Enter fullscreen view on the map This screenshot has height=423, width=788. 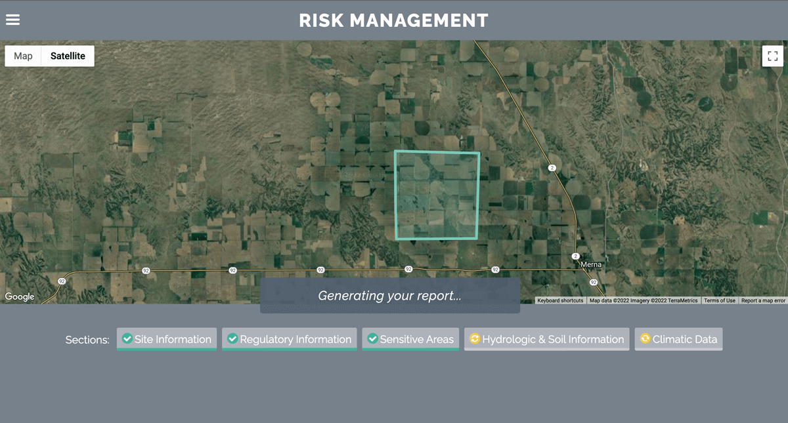(x=773, y=56)
